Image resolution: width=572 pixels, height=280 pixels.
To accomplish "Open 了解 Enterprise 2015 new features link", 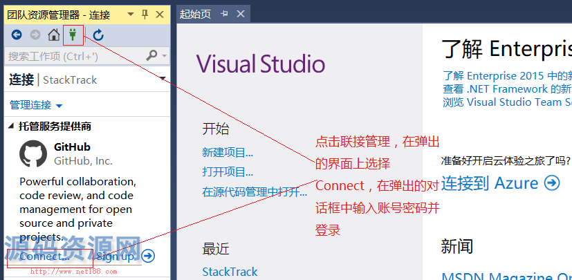I will tap(507, 76).
